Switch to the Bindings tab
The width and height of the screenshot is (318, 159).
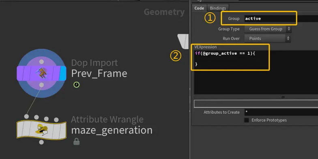tap(218, 8)
